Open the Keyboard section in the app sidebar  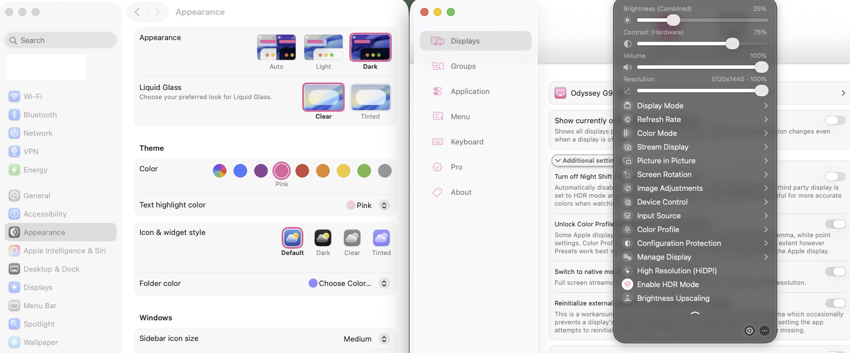tap(467, 142)
